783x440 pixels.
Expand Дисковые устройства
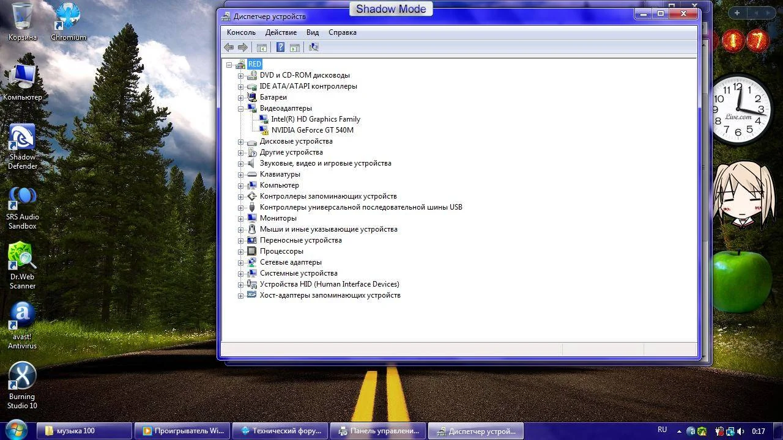tap(241, 142)
